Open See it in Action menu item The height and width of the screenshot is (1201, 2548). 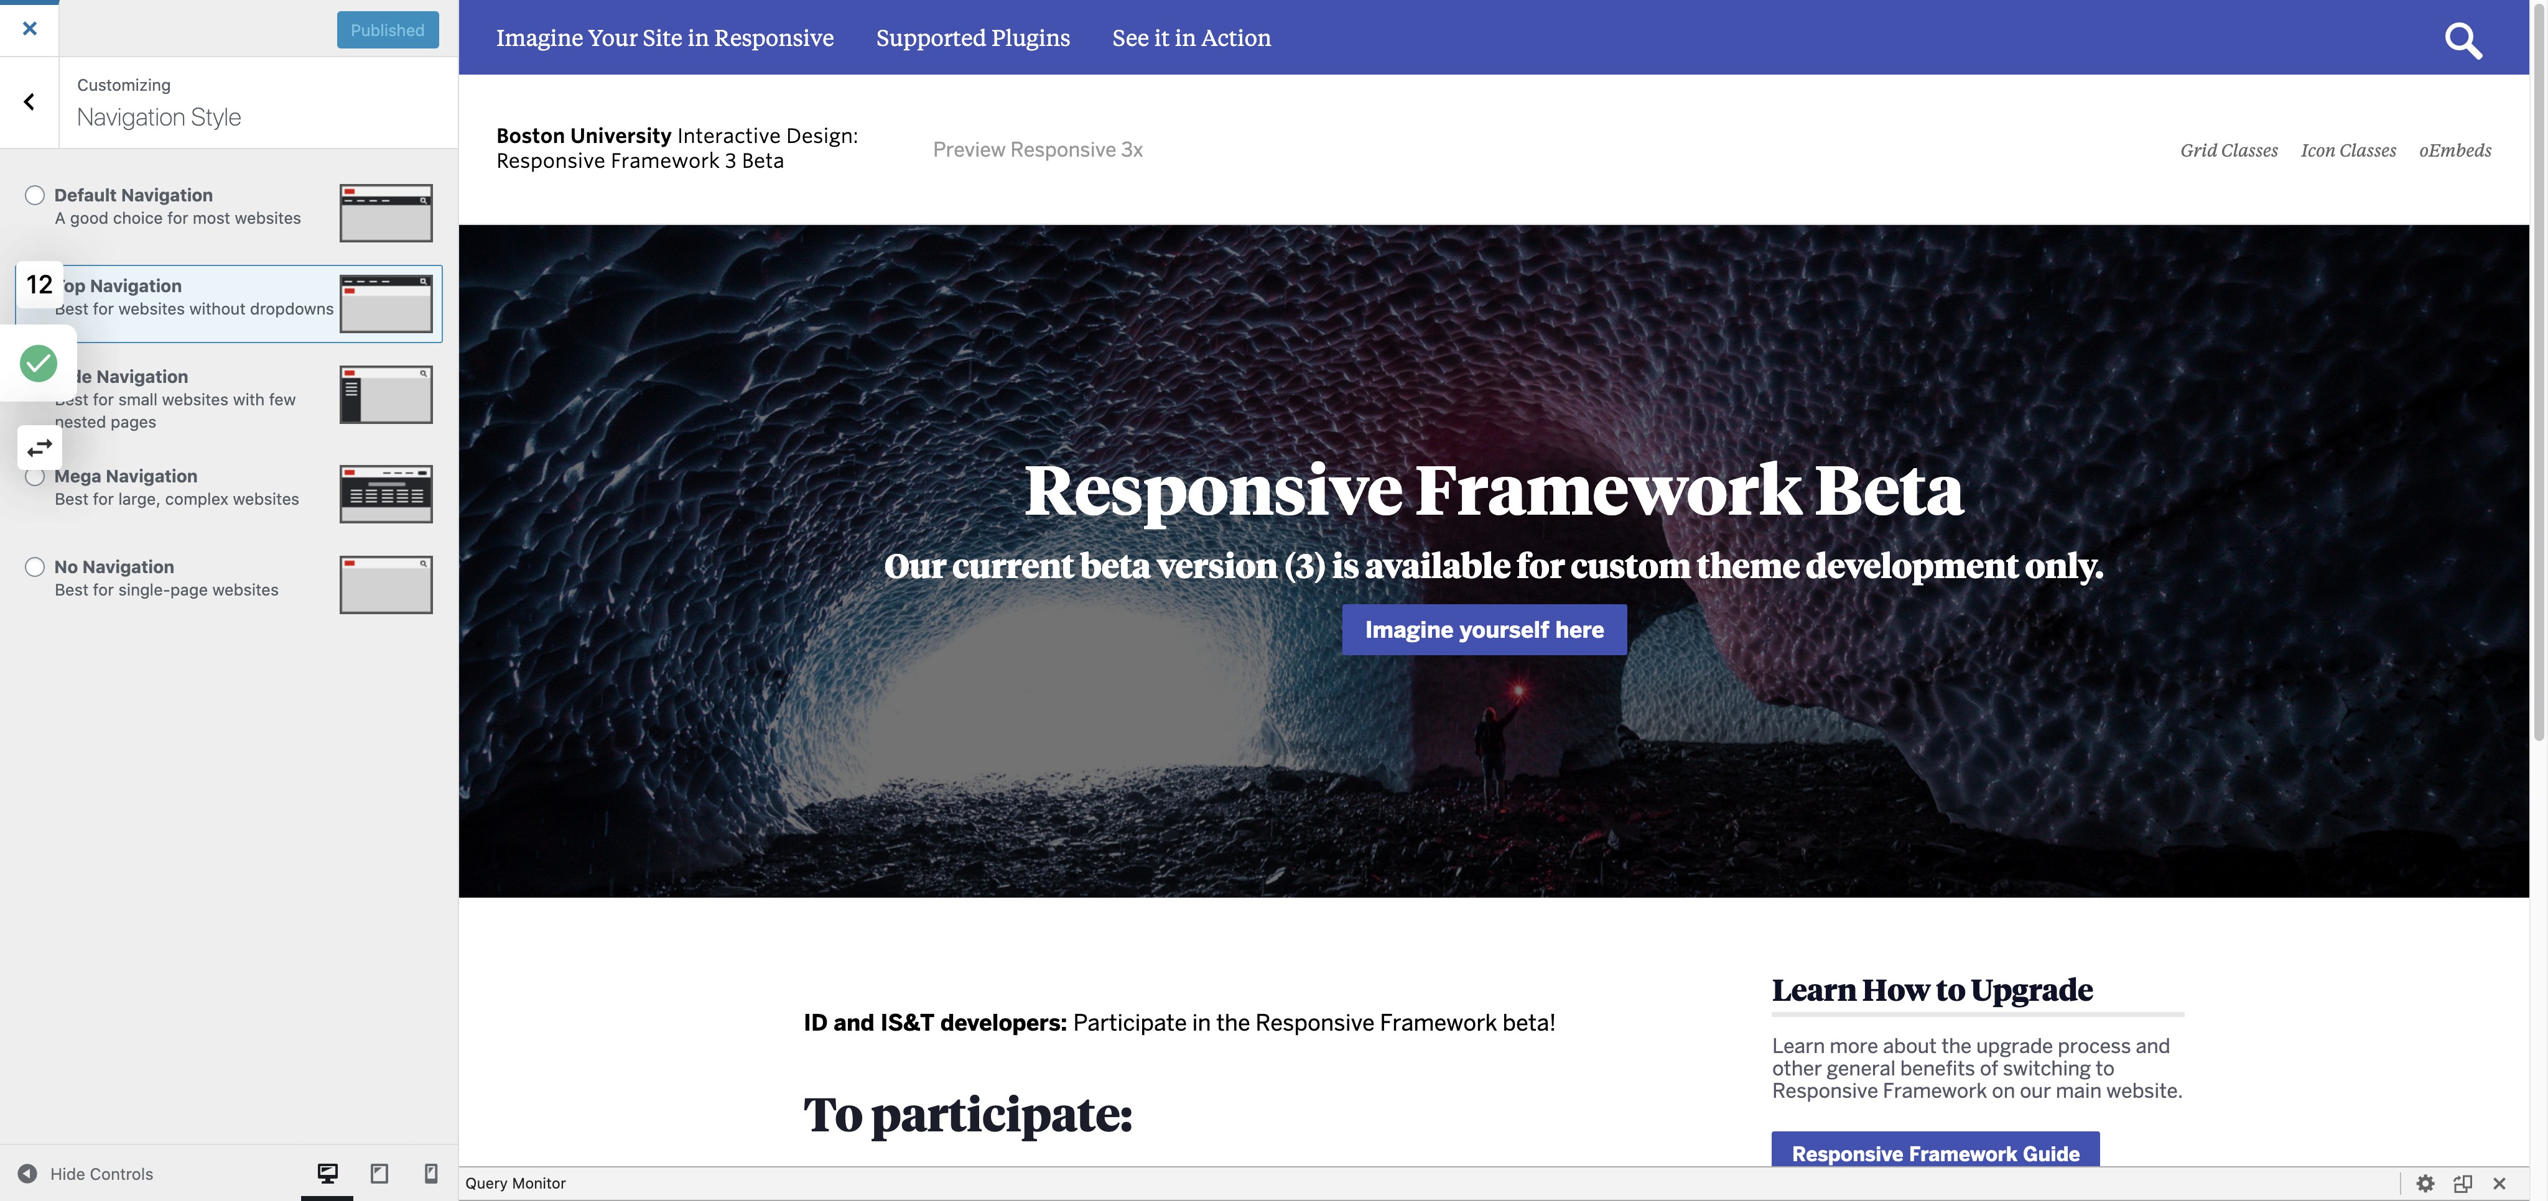point(1191,37)
